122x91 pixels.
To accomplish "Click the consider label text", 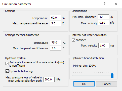I will click(x=81, y=40).
